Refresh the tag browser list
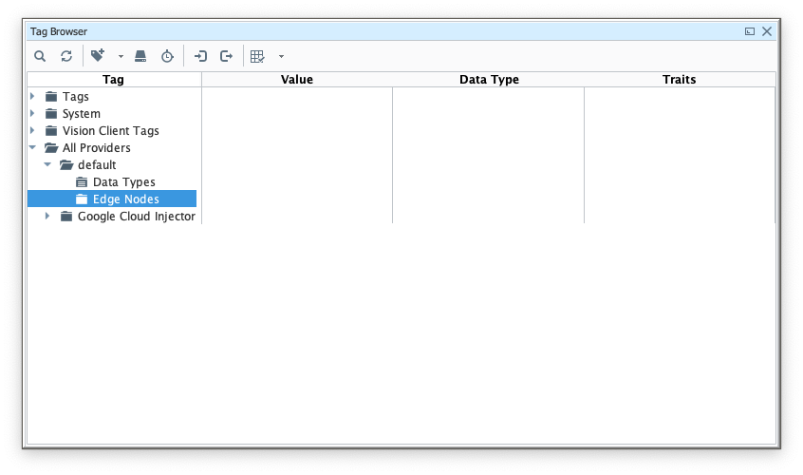The height and width of the screenshot is (475, 803). (x=66, y=57)
